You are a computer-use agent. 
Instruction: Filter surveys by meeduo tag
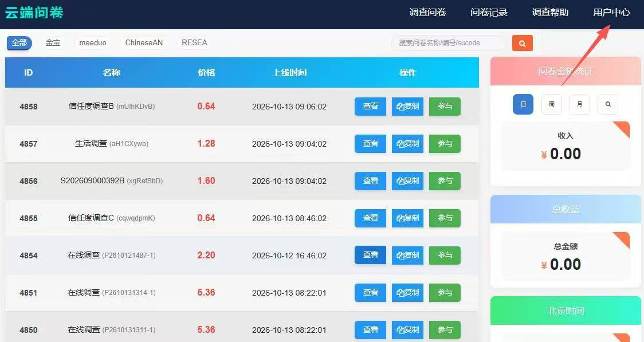pyautogui.click(x=93, y=43)
